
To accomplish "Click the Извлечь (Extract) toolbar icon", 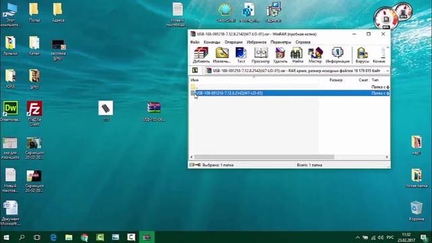I will 222,55.
